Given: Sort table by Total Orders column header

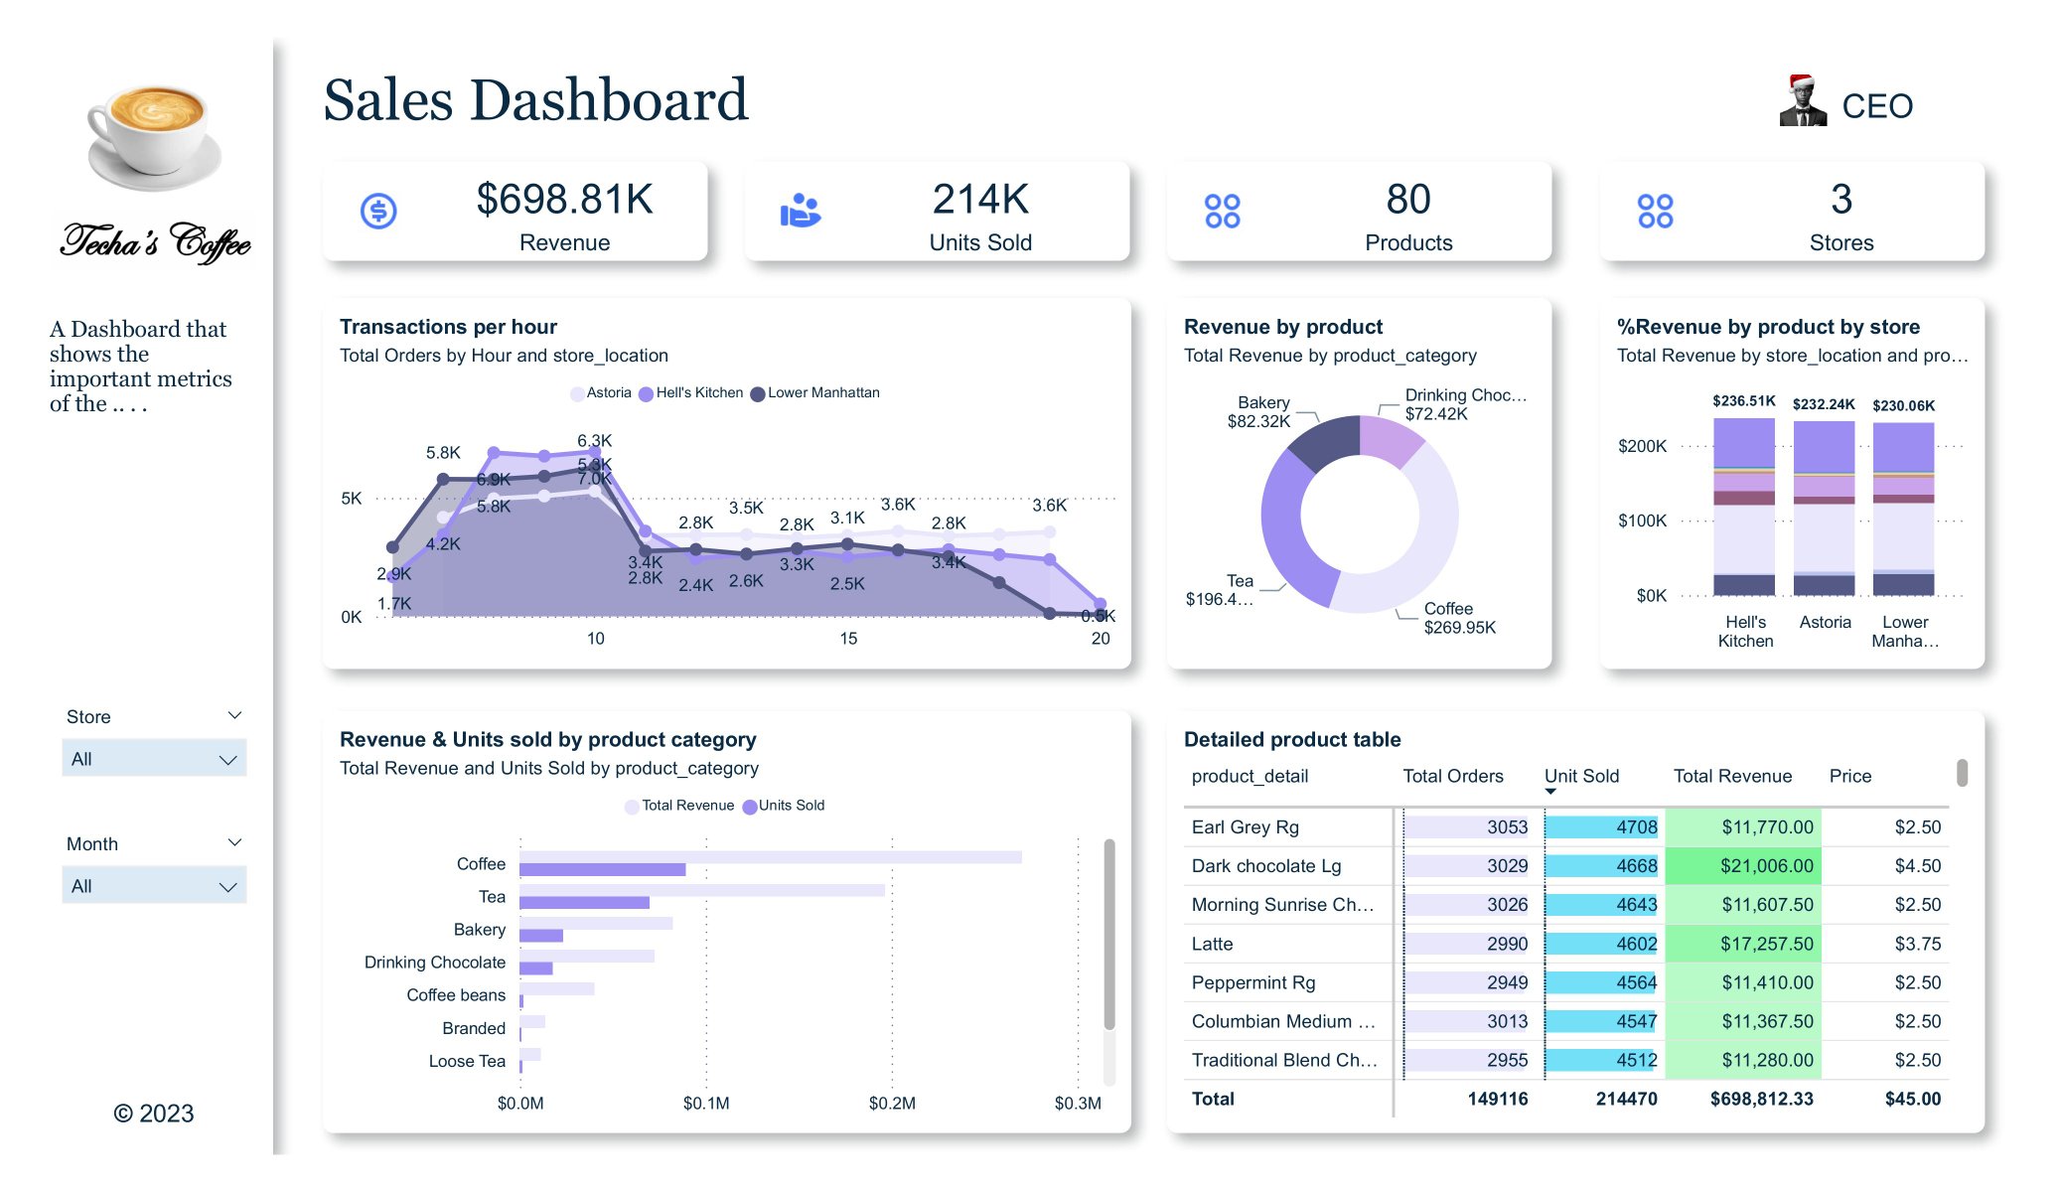Looking at the screenshot, I should (x=1452, y=776).
